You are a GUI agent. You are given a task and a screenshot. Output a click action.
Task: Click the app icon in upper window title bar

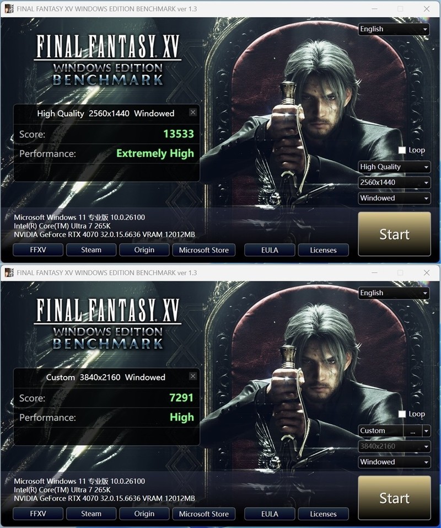tap(9, 9)
